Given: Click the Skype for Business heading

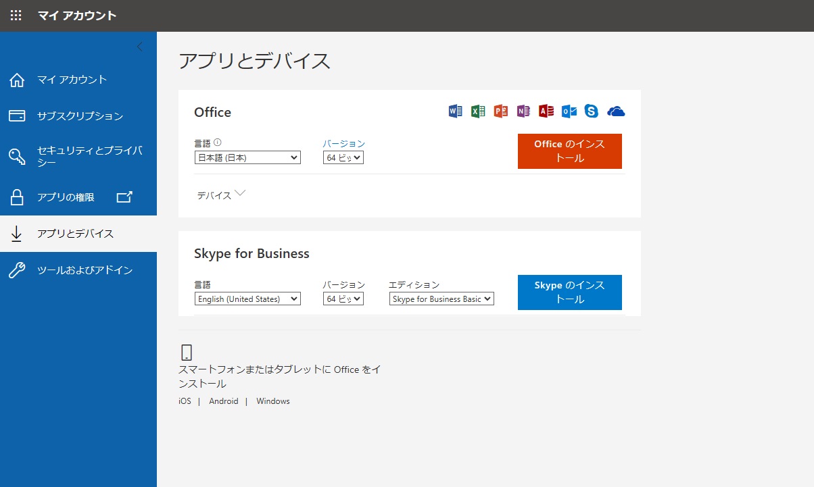Looking at the screenshot, I should [252, 254].
